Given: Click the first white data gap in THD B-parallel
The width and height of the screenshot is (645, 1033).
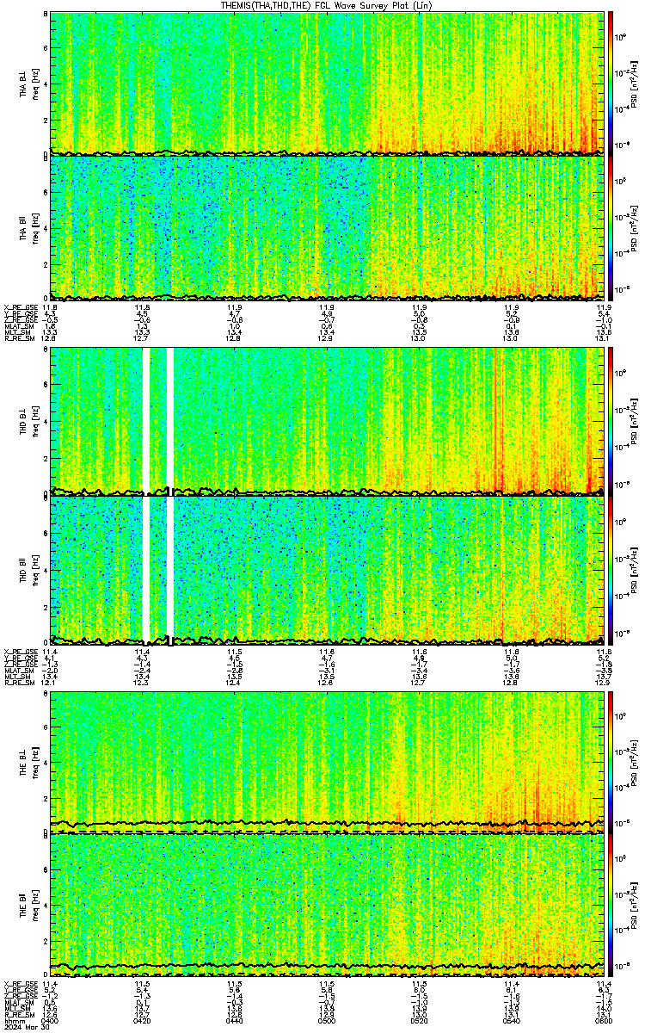Looking at the screenshot, I should point(146,570).
